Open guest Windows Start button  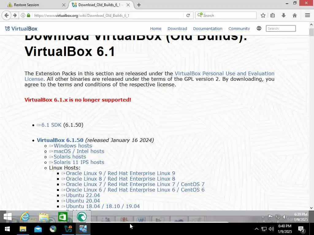(x=8, y=217)
